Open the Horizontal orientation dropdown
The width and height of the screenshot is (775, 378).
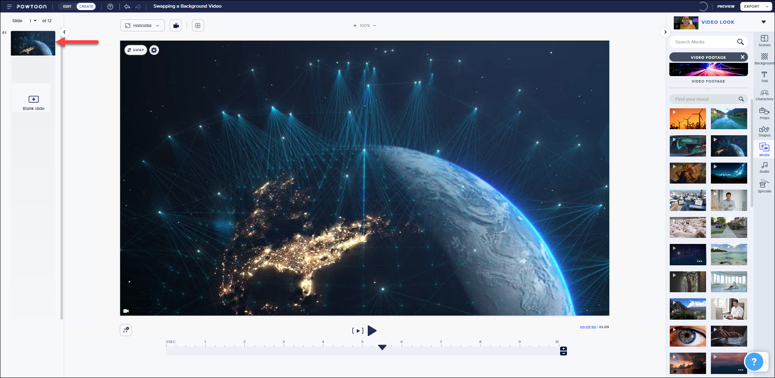[142, 26]
